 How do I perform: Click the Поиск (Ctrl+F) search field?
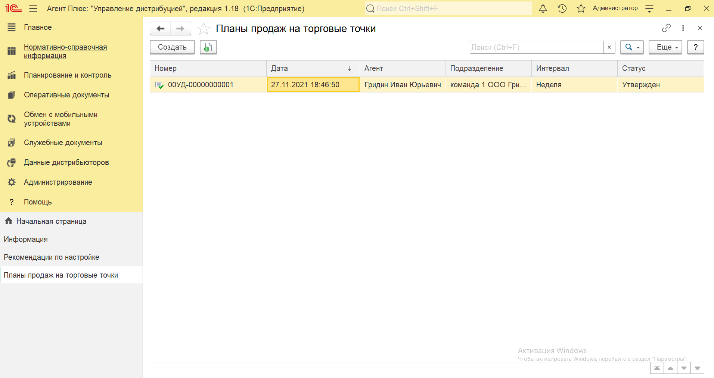click(536, 47)
